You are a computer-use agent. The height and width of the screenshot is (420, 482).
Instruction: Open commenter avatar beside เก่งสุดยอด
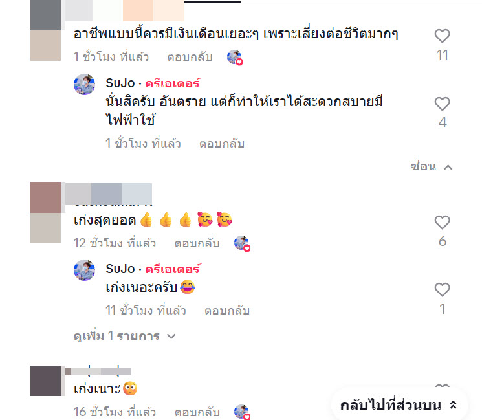(45, 213)
